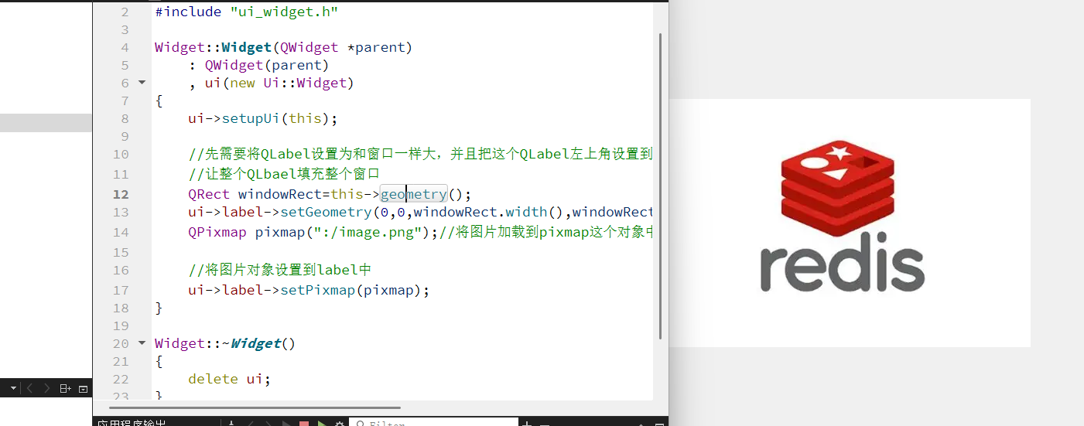Click line number 9 in the gutter

click(125, 136)
